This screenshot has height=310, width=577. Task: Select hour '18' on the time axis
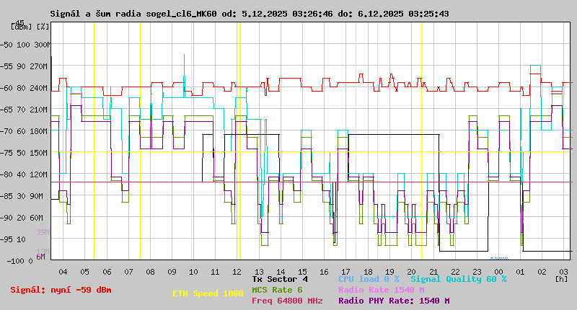[x=368, y=272]
